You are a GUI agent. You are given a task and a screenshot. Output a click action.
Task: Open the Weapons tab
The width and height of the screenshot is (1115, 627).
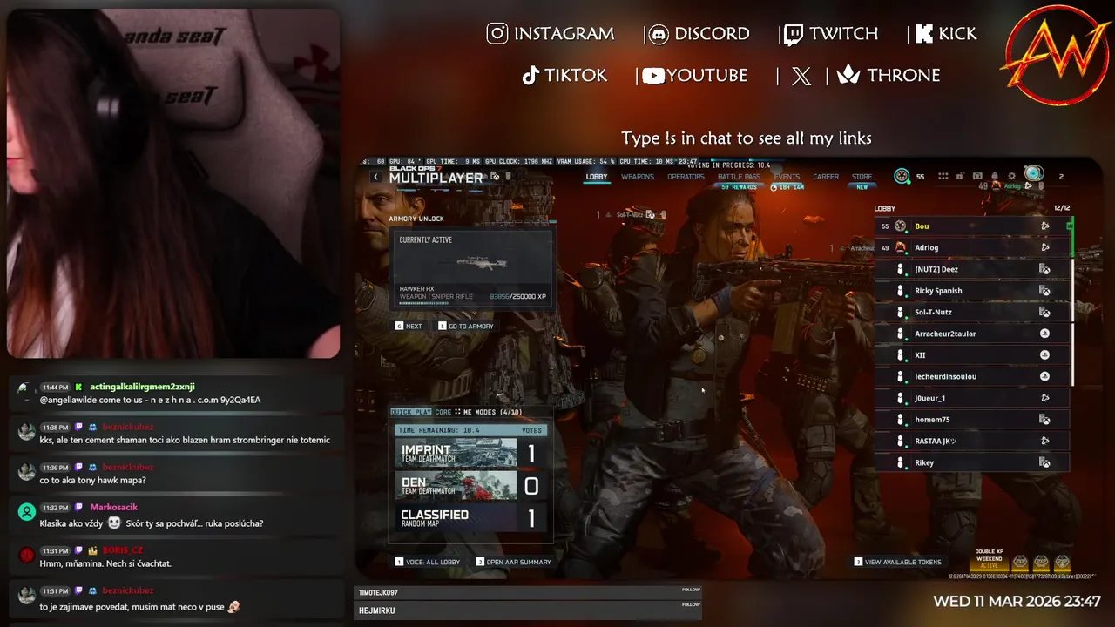click(x=638, y=177)
